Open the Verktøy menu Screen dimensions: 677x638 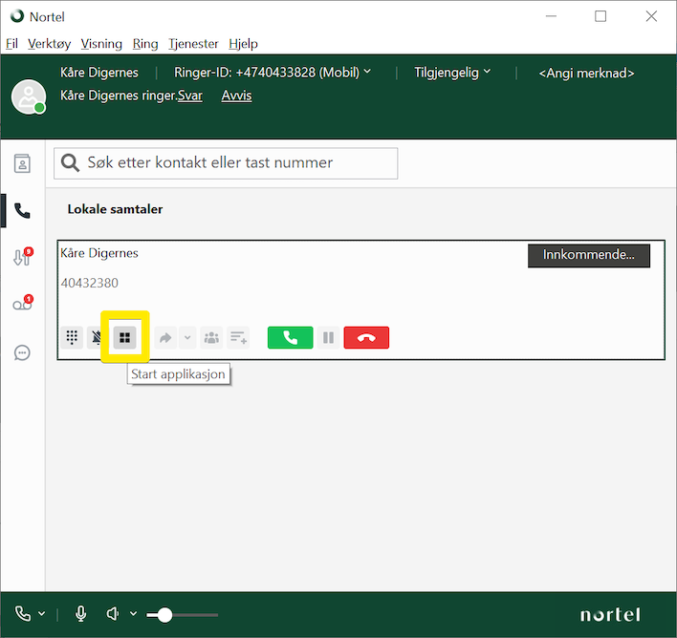(x=49, y=44)
